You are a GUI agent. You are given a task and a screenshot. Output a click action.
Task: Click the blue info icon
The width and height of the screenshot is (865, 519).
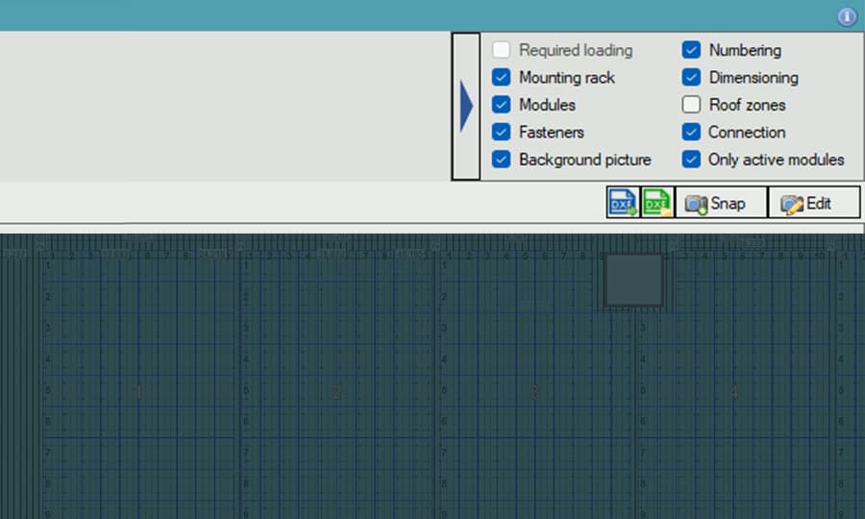coord(847,16)
